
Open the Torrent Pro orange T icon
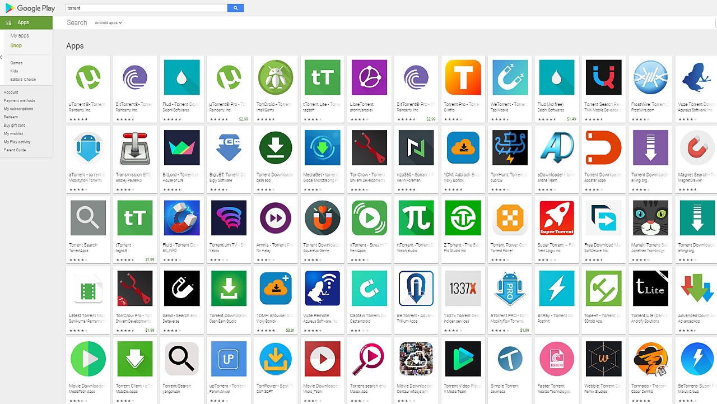pos(463,77)
